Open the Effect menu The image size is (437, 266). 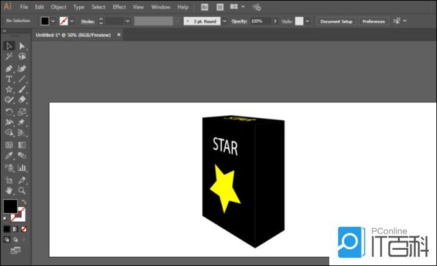tap(119, 7)
